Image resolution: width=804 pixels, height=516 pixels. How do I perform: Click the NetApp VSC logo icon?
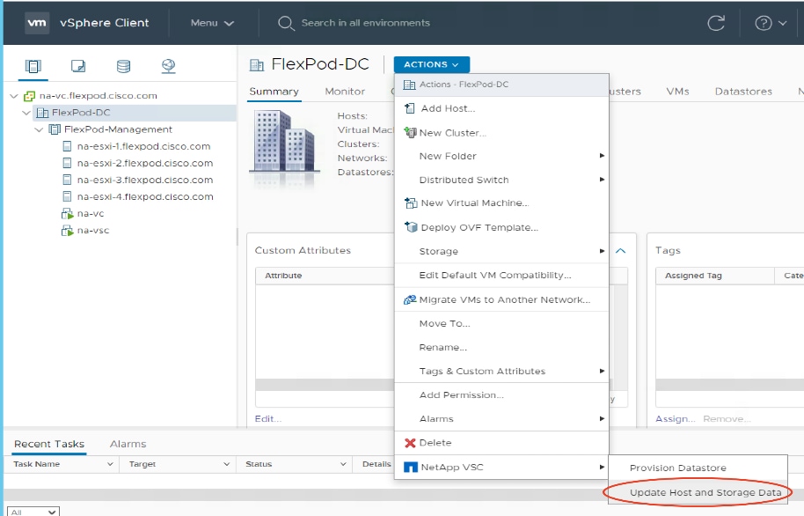pyautogui.click(x=411, y=468)
